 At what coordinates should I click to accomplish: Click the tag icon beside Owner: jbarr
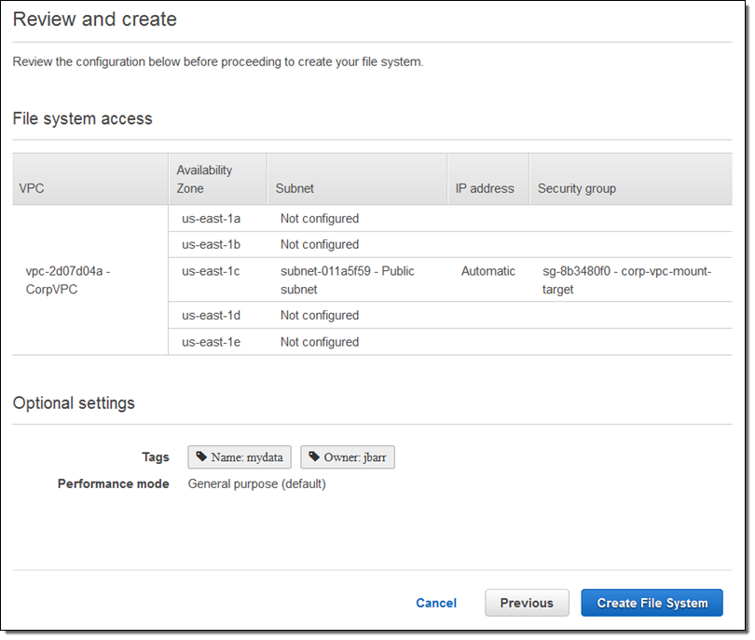pos(314,457)
